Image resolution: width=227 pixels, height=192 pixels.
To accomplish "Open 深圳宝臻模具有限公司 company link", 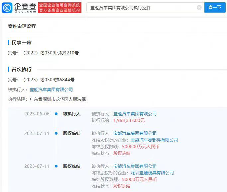I will tap(152, 173).
